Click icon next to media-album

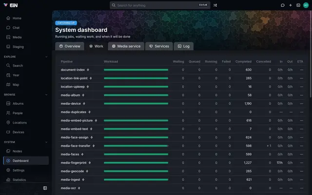(83, 96)
